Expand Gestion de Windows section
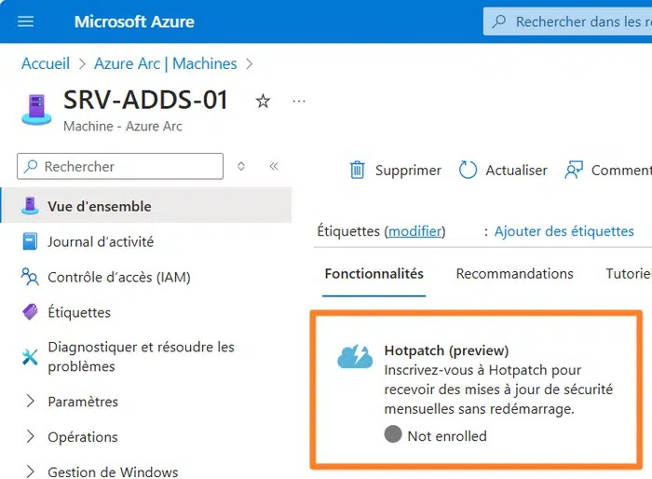652x479 pixels. click(30, 472)
